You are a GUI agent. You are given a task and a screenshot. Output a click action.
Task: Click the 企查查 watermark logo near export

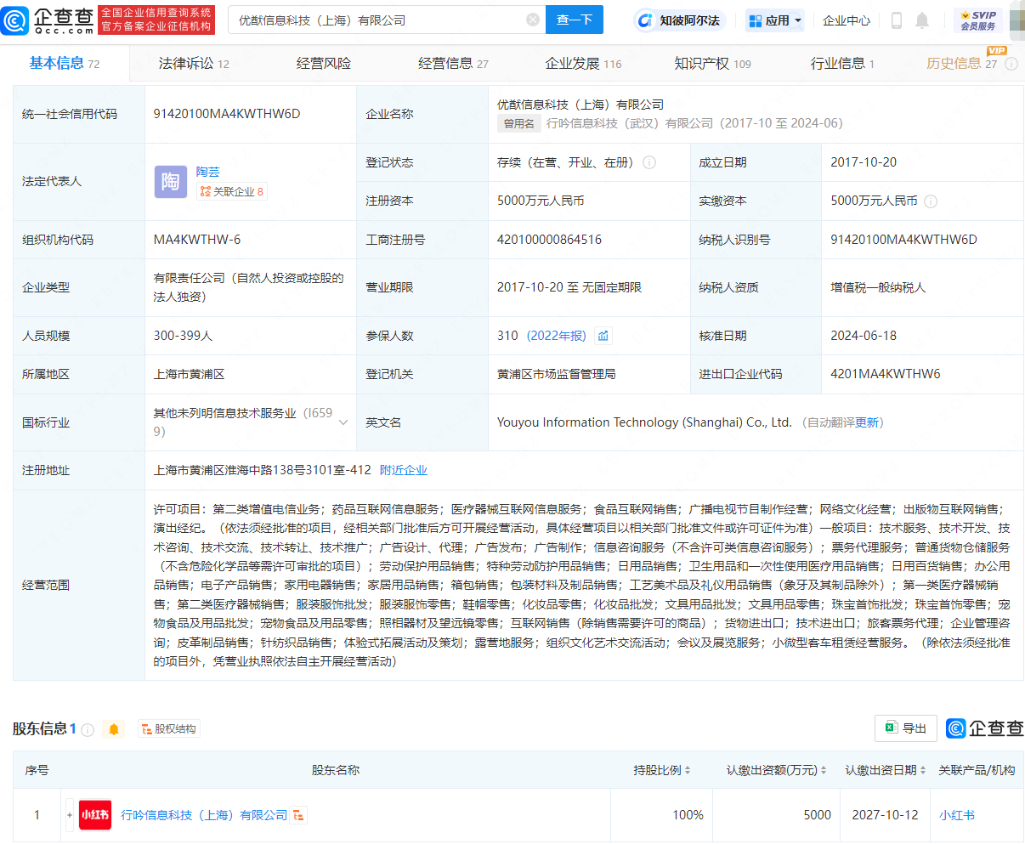(985, 728)
